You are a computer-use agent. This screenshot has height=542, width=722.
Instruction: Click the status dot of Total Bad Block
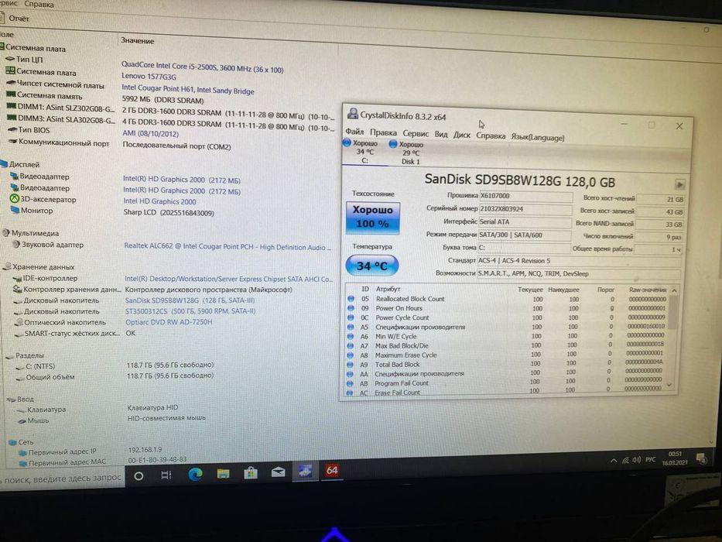(x=351, y=365)
